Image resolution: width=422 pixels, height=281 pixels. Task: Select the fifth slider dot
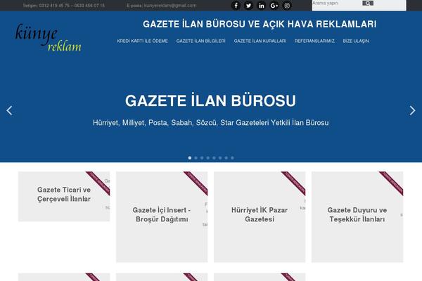214,158
